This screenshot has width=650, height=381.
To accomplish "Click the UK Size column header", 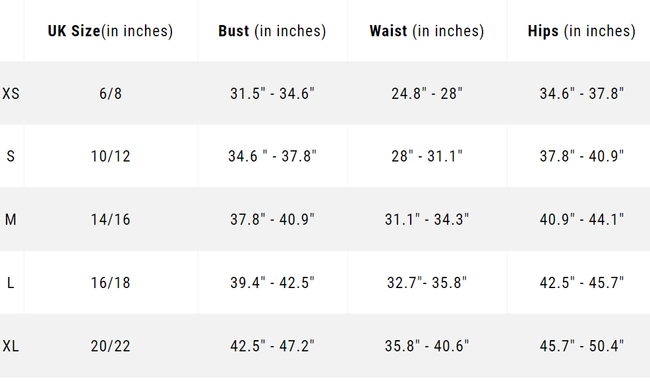I will [110, 31].
